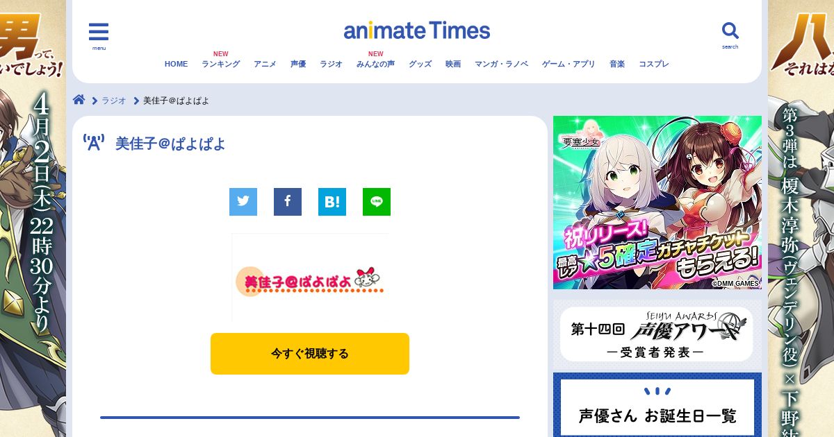Image resolution: width=834 pixels, height=437 pixels.
Task: Click the 今すぐ視聴する yellow button
Action: point(310,354)
